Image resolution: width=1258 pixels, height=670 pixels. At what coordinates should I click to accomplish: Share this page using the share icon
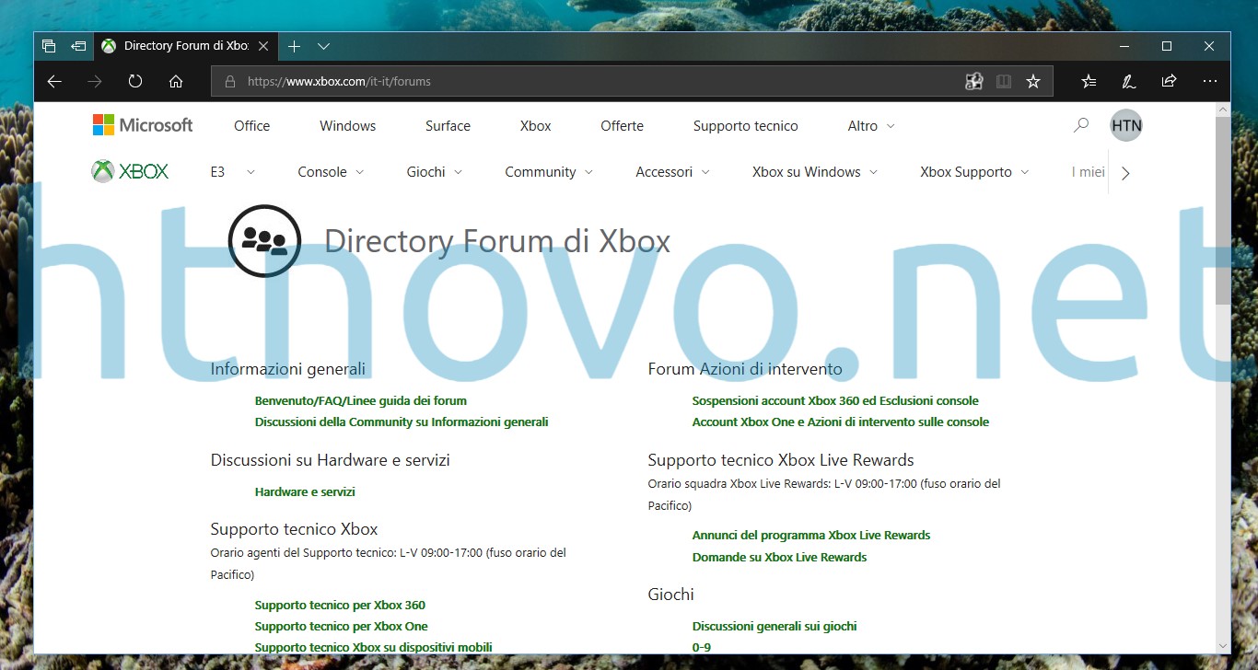point(1169,81)
